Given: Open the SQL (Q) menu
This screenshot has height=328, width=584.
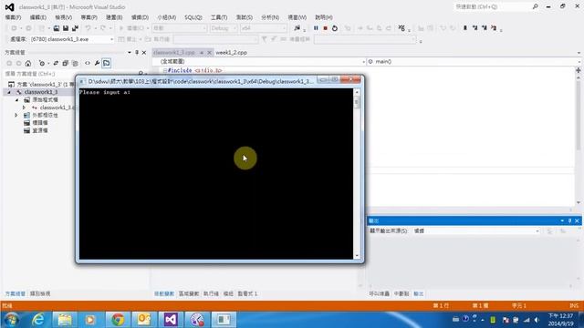Looking at the screenshot, I should click(193, 17).
